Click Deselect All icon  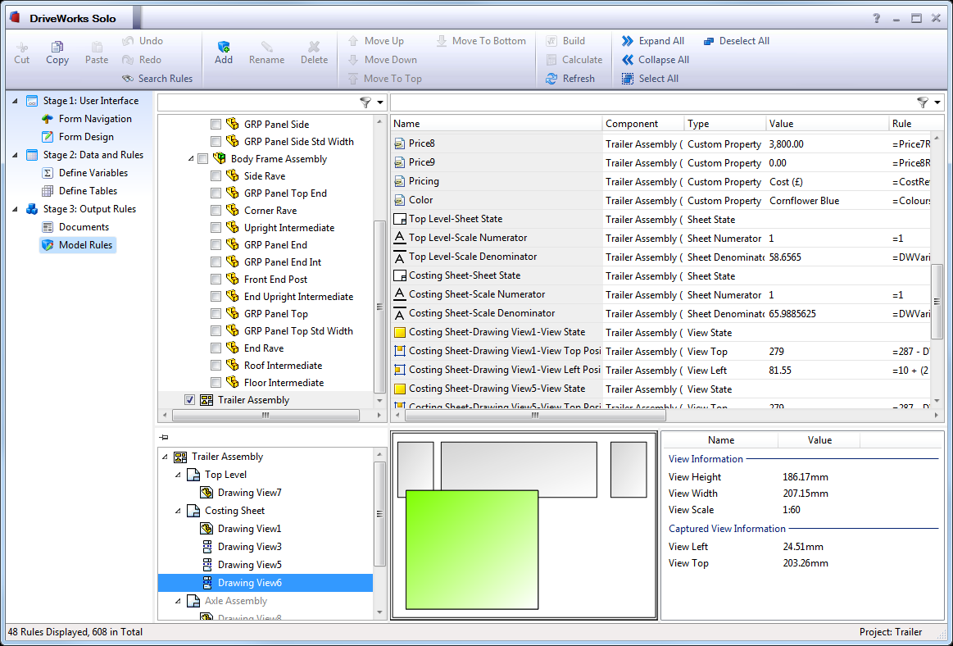coord(709,41)
